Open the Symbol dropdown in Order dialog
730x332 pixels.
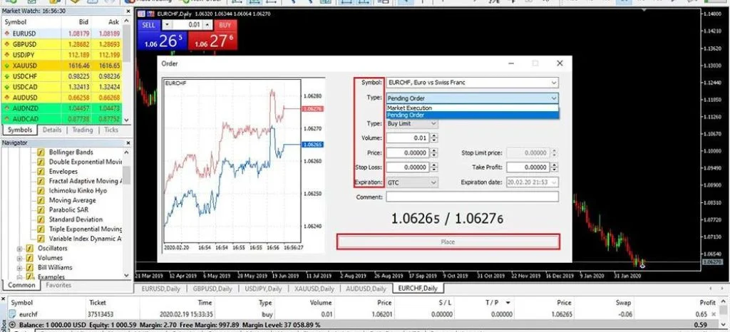[553, 83]
